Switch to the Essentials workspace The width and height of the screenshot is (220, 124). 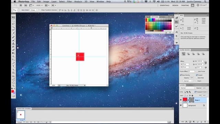coord(165,6)
